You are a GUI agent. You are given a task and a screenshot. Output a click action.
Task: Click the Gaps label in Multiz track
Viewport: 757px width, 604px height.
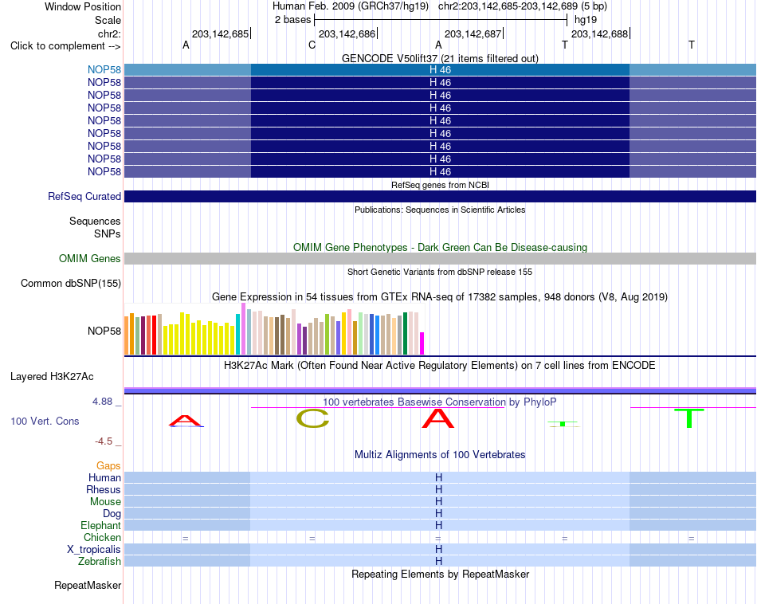pyautogui.click(x=108, y=466)
